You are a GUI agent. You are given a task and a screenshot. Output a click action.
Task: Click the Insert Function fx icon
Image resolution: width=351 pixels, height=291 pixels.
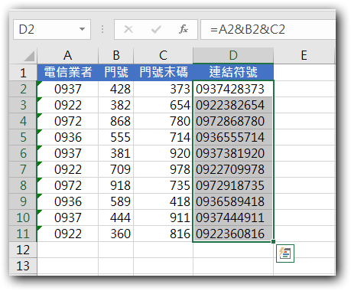pos(184,29)
